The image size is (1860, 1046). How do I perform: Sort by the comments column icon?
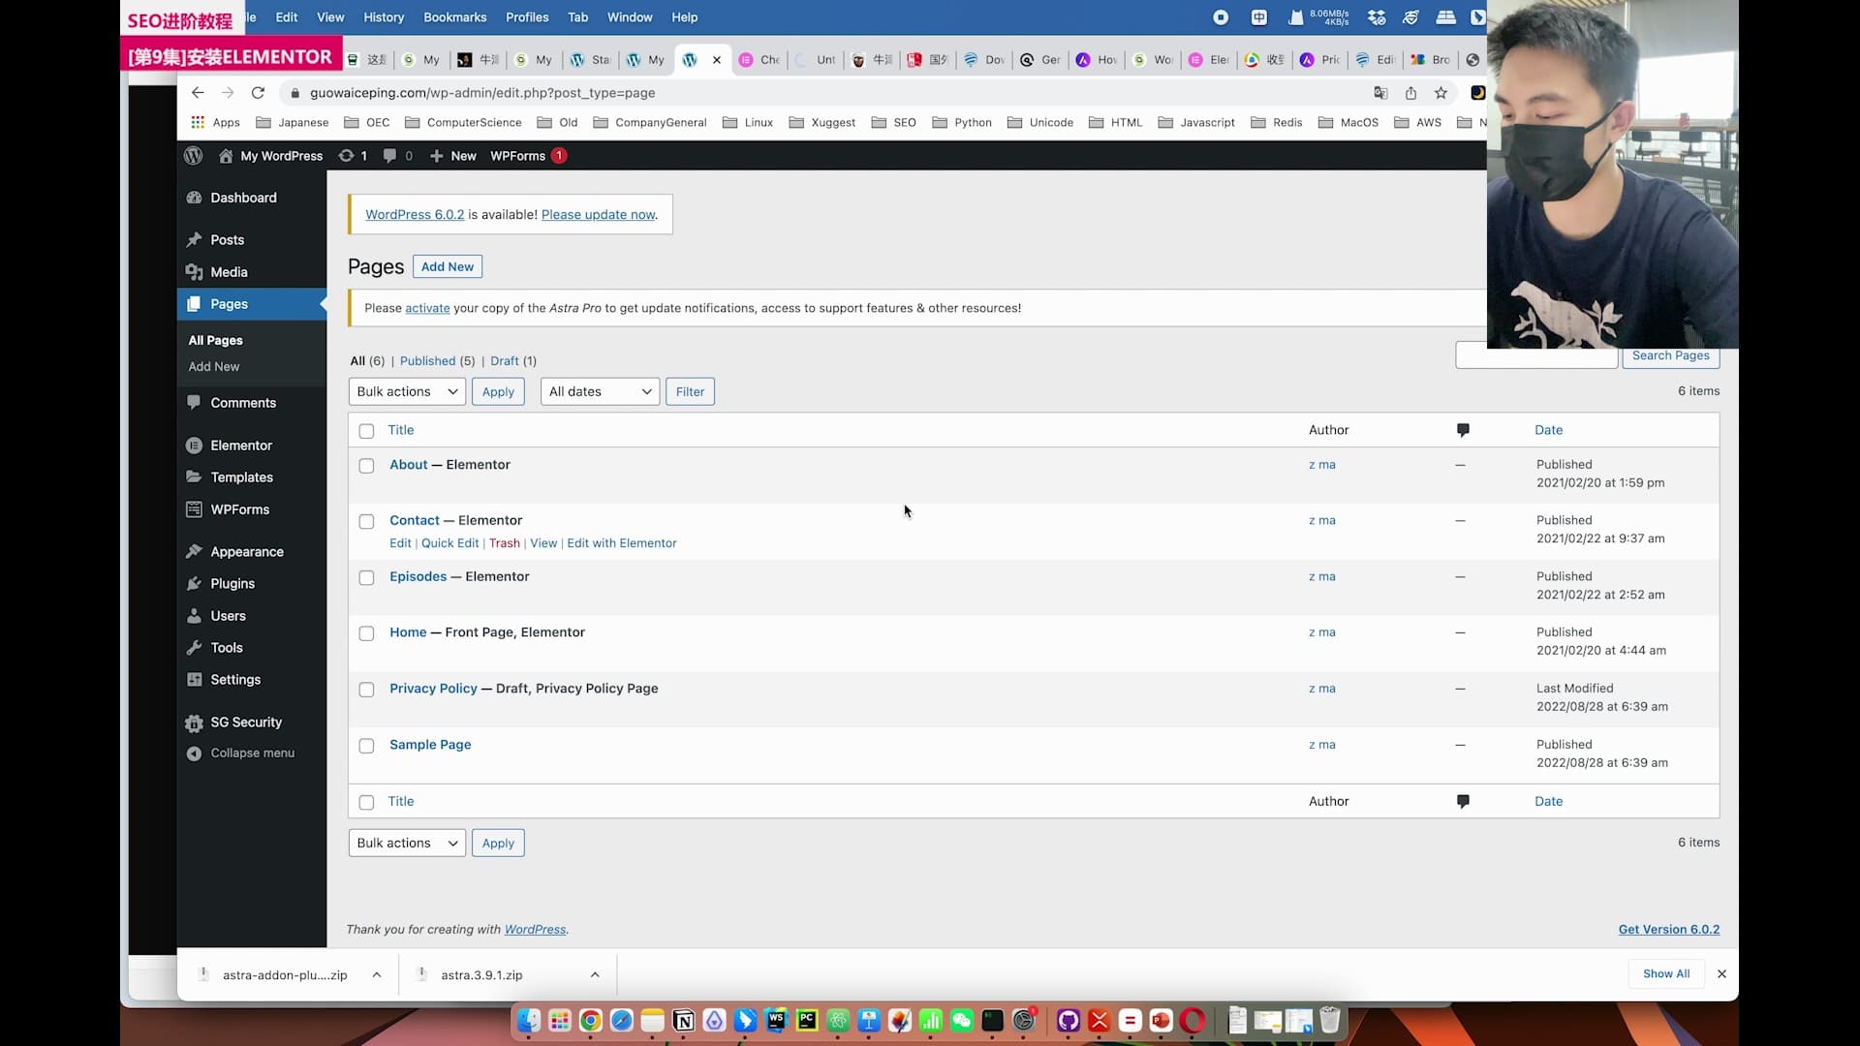point(1463,430)
